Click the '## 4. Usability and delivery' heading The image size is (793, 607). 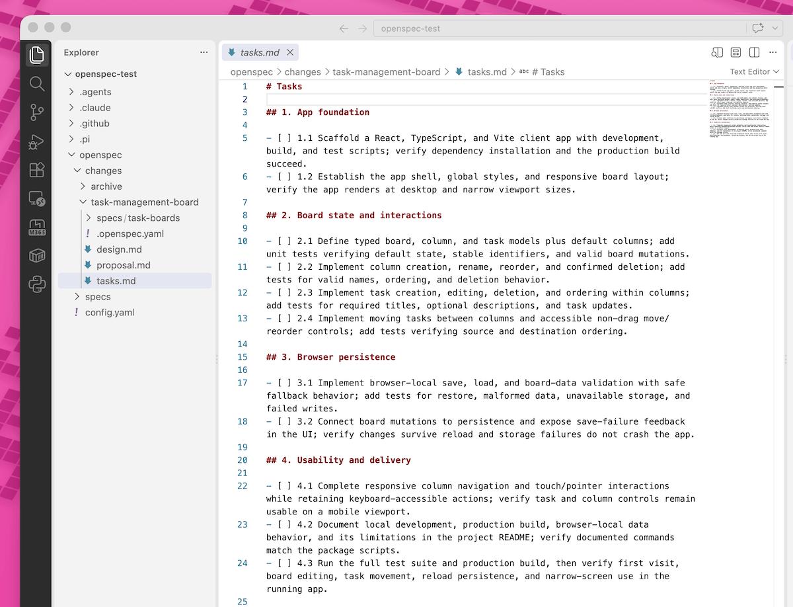click(x=338, y=460)
